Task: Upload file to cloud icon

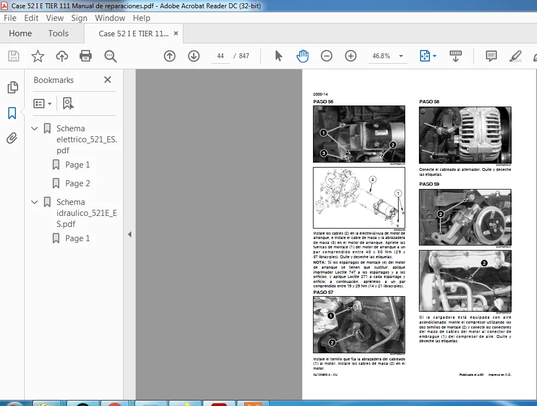Action: [62, 56]
